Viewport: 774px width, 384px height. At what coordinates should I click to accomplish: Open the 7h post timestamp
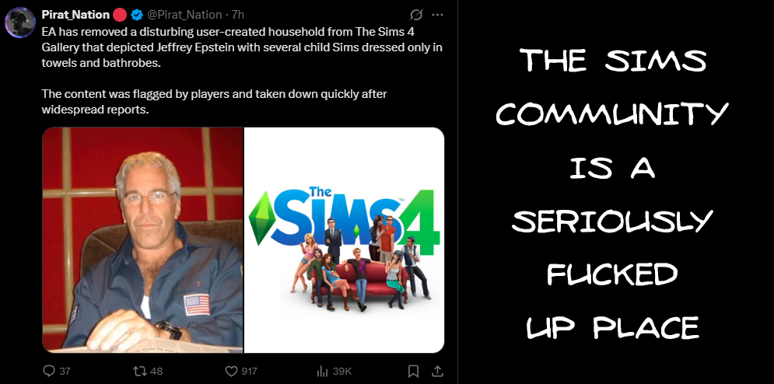(x=238, y=15)
